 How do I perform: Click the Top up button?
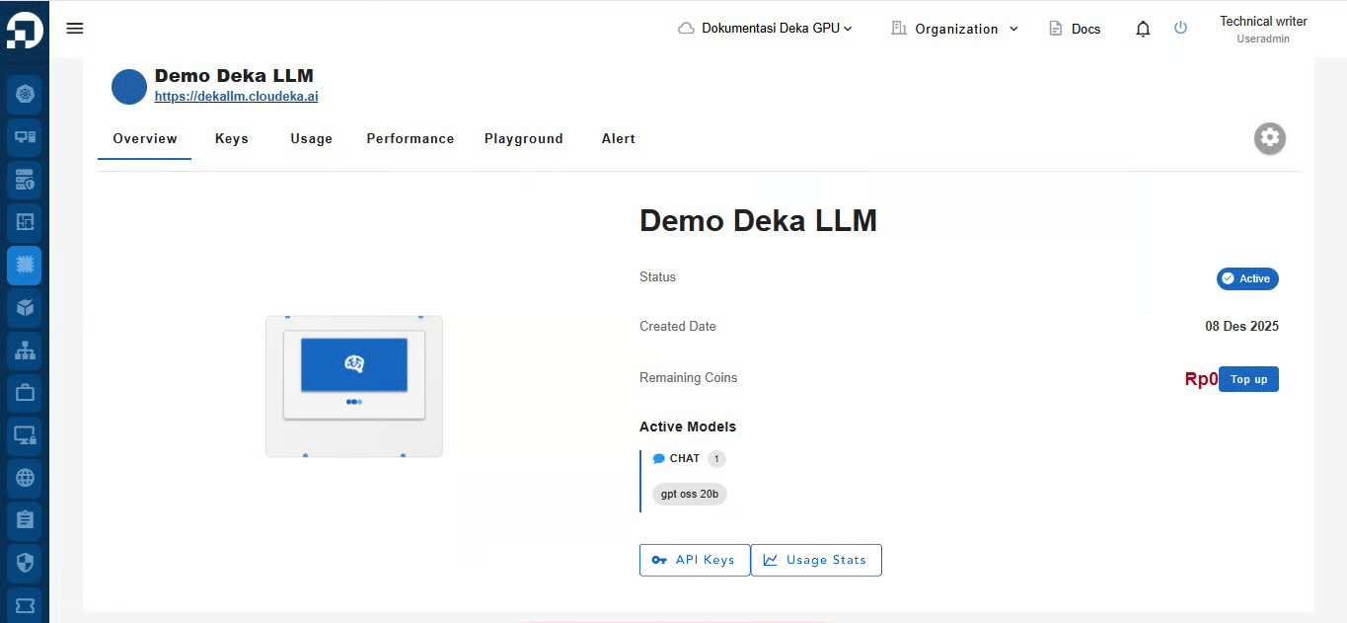pos(1248,379)
